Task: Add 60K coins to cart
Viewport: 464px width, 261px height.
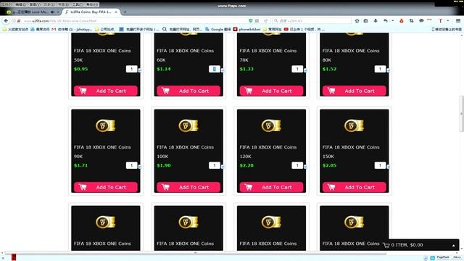Action: click(x=188, y=91)
